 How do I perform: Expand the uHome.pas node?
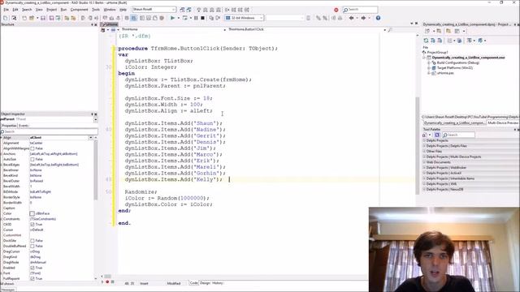click(x=429, y=73)
